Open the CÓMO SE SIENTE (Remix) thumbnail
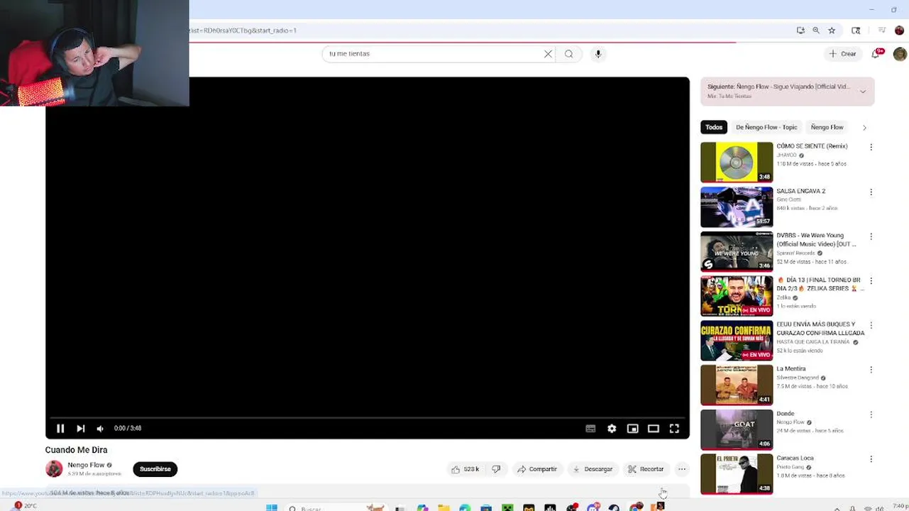Screen dimensions: 909x511 point(737,162)
